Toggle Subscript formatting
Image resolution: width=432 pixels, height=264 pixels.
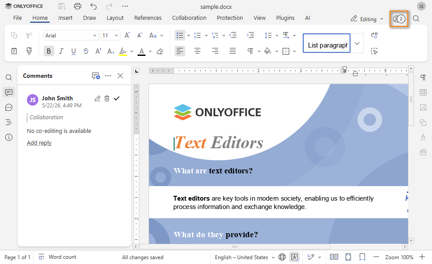(x=111, y=51)
